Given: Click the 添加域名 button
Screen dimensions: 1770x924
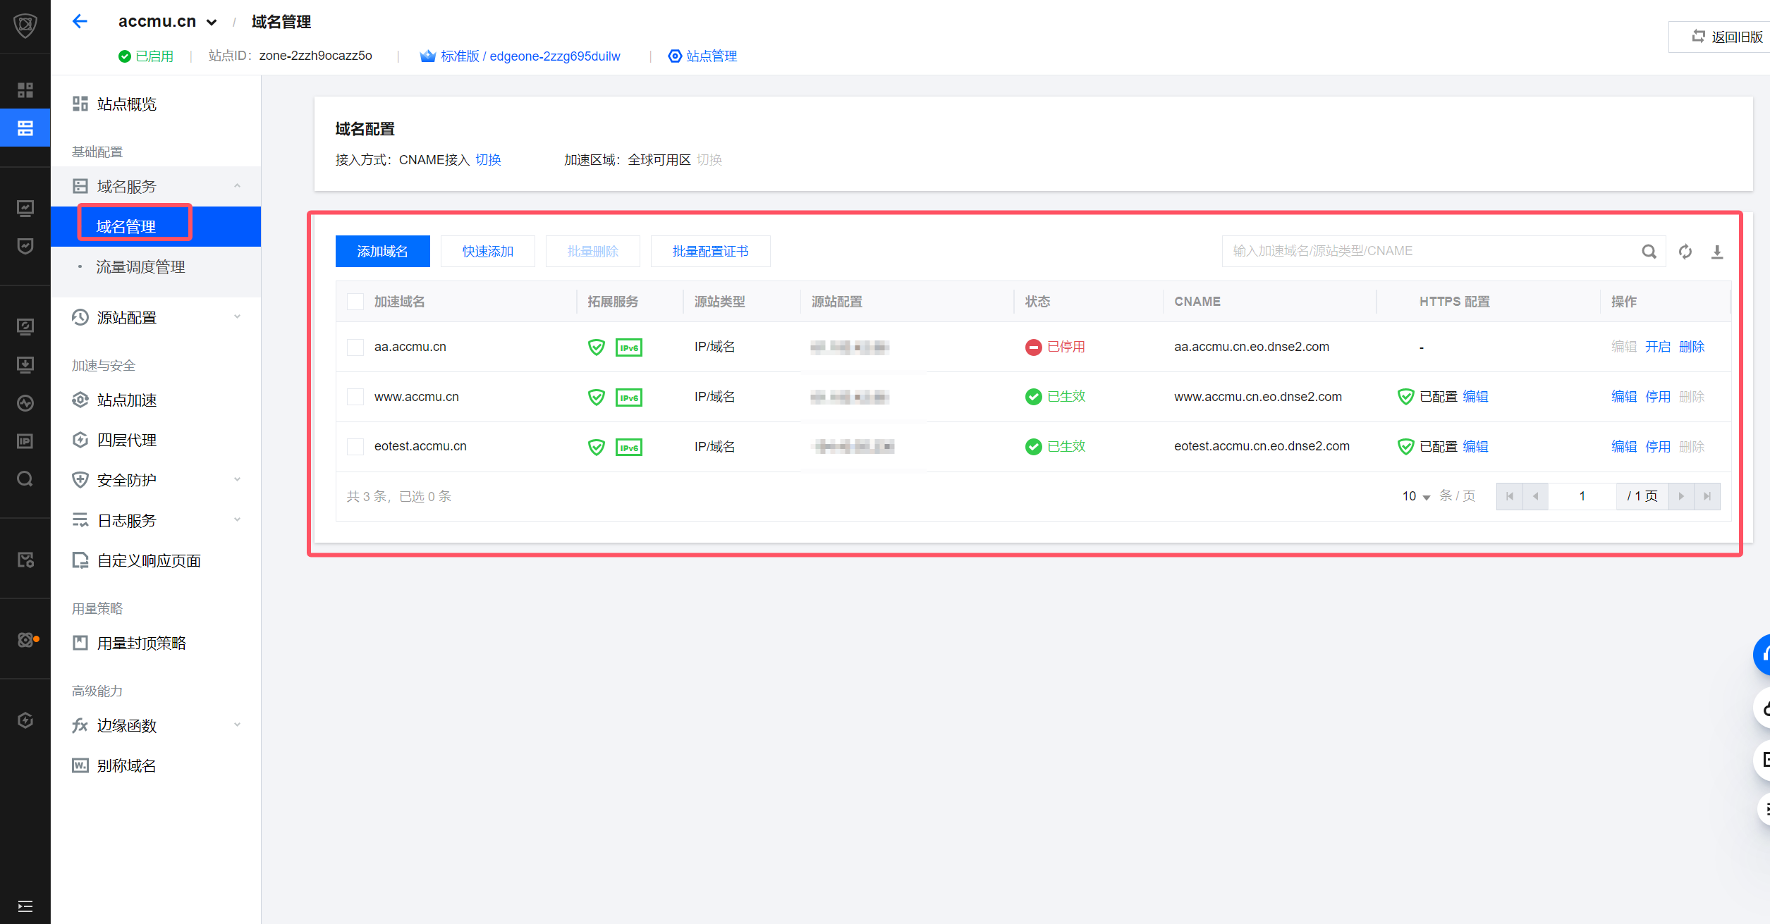Looking at the screenshot, I should click(383, 251).
